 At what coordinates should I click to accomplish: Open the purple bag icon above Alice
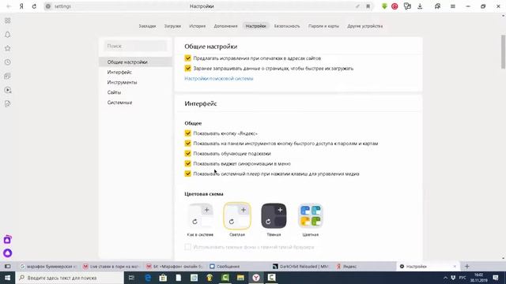7,239
